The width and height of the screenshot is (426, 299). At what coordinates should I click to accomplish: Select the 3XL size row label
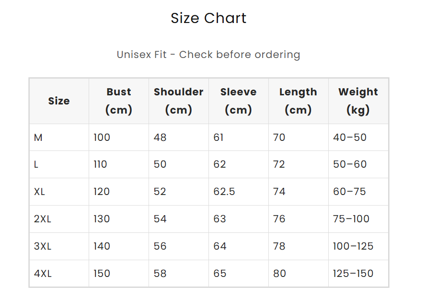[x=43, y=246]
